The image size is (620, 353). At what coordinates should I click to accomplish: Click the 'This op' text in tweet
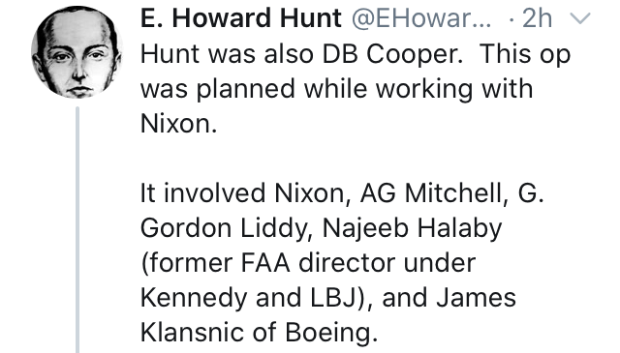pos(525,54)
